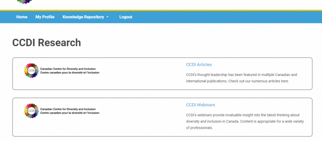322x141 pixels.
Task: Go to the Home page
Action: click(22, 17)
